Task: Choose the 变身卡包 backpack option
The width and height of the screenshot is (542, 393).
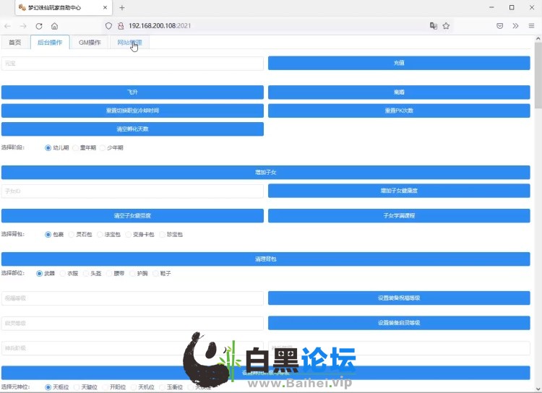Action: pyautogui.click(x=139, y=234)
